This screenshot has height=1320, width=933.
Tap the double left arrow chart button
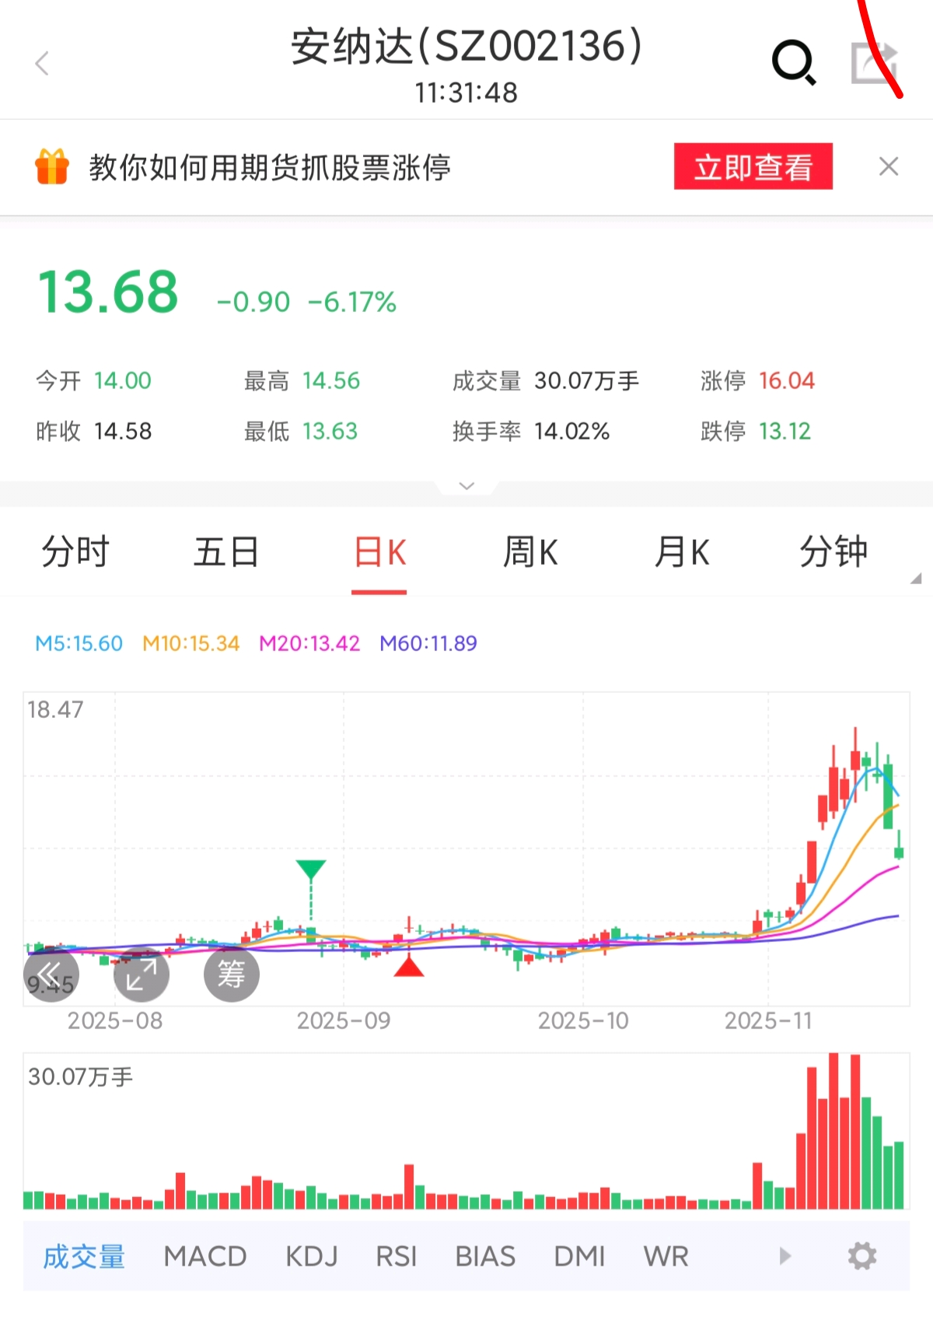point(51,974)
